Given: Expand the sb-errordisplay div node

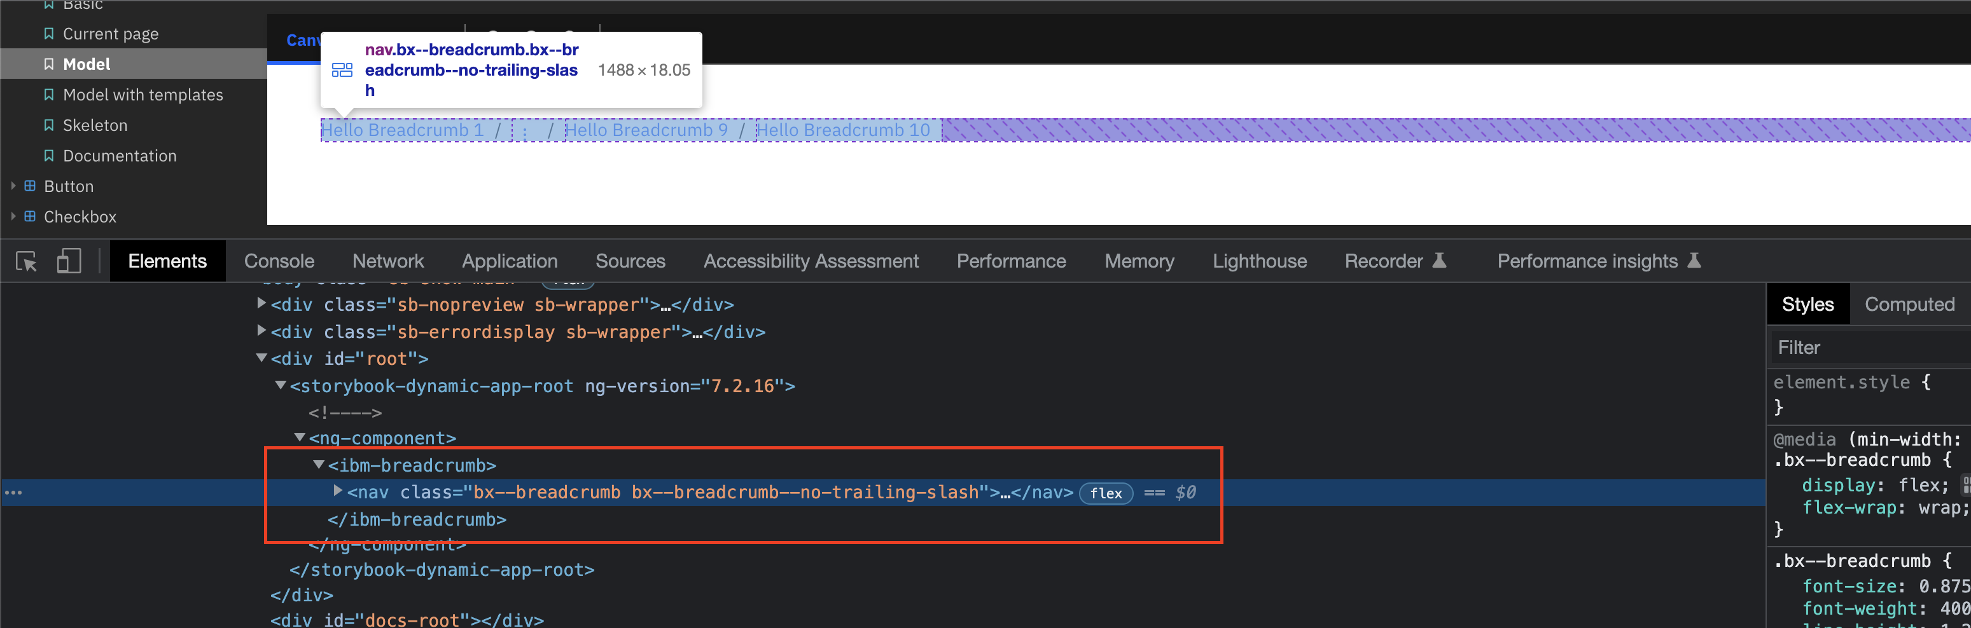Looking at the screenshot, I should point(261,330).
